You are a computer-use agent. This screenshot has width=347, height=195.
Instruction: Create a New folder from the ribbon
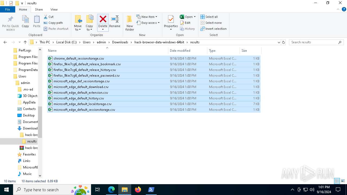pyautogui.click(x=130, y=23)
